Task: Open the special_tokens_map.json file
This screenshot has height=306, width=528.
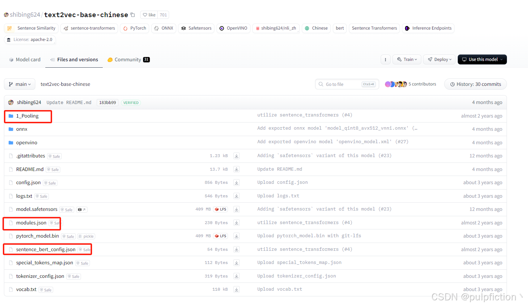Action: [x=45, y=263]
